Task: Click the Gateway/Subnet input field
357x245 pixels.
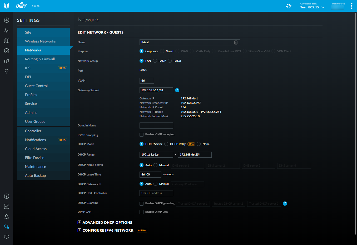Action: point(156,90)
